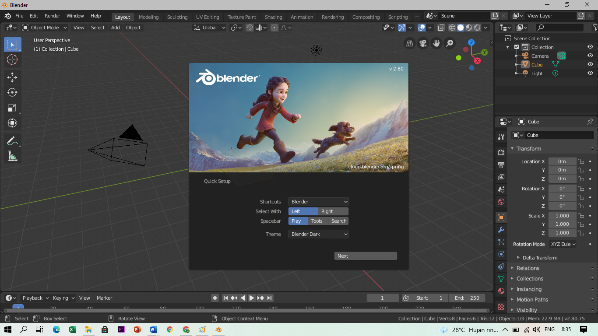This screenshot has height=336, width=598.
Task: Switch to the Sculpting workspace tab
Action: (177, 17)
